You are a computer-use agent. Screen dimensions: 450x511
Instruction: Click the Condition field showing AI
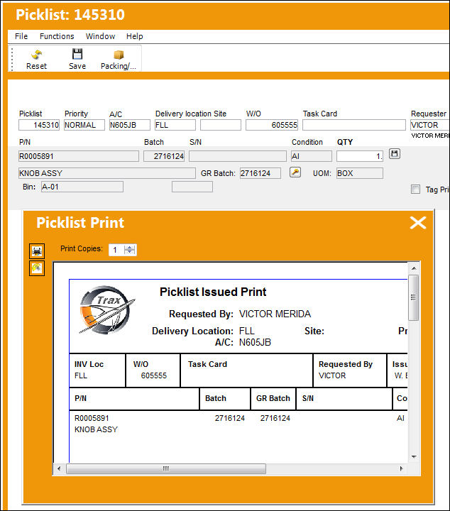tap(312, 156)
